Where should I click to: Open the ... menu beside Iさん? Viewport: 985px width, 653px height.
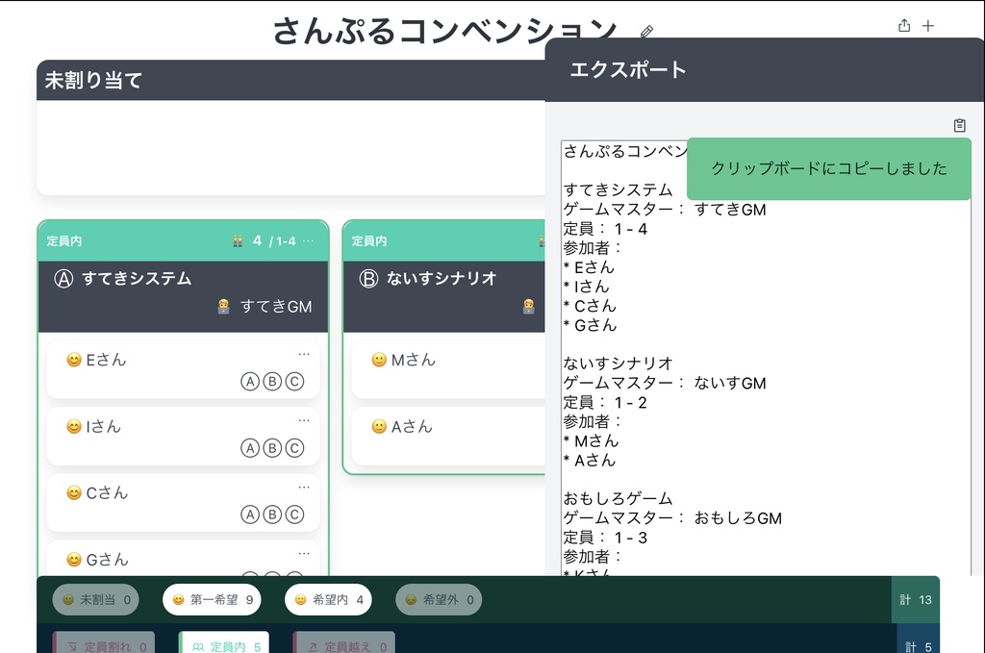[303, 419]
